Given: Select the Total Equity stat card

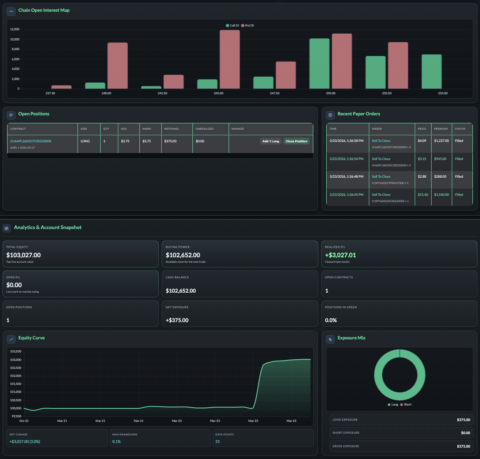Looking at the screenshot, I should pyautogui.click(x=80, y=254).
